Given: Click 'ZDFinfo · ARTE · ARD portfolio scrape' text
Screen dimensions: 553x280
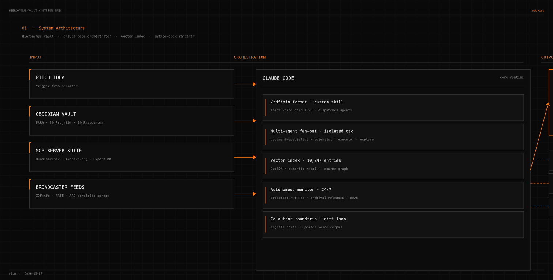Looking at the screenshot, I should [72, 196].
